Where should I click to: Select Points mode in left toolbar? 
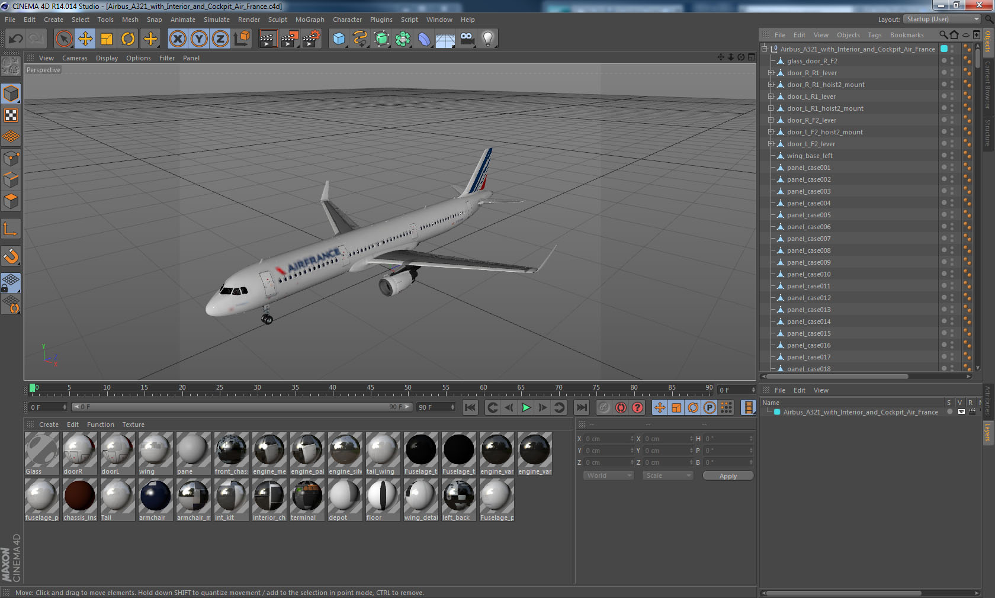pos(11,159)
